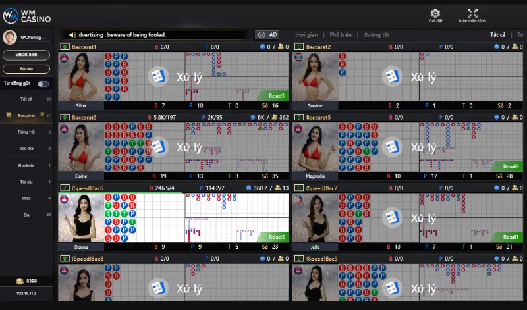Select the đường tốt filter
Screen dimensions: 527x310
coord(376,34)
